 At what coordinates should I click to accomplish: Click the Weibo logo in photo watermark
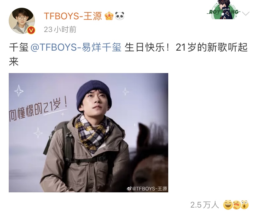pos(130,189)
